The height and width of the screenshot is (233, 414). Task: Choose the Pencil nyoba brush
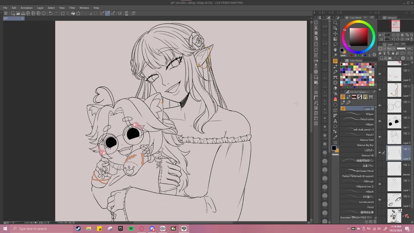pos(357,119)
